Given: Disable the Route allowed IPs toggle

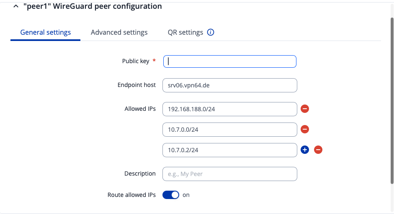Looking at the screenshot, I should tap(171, 195).
